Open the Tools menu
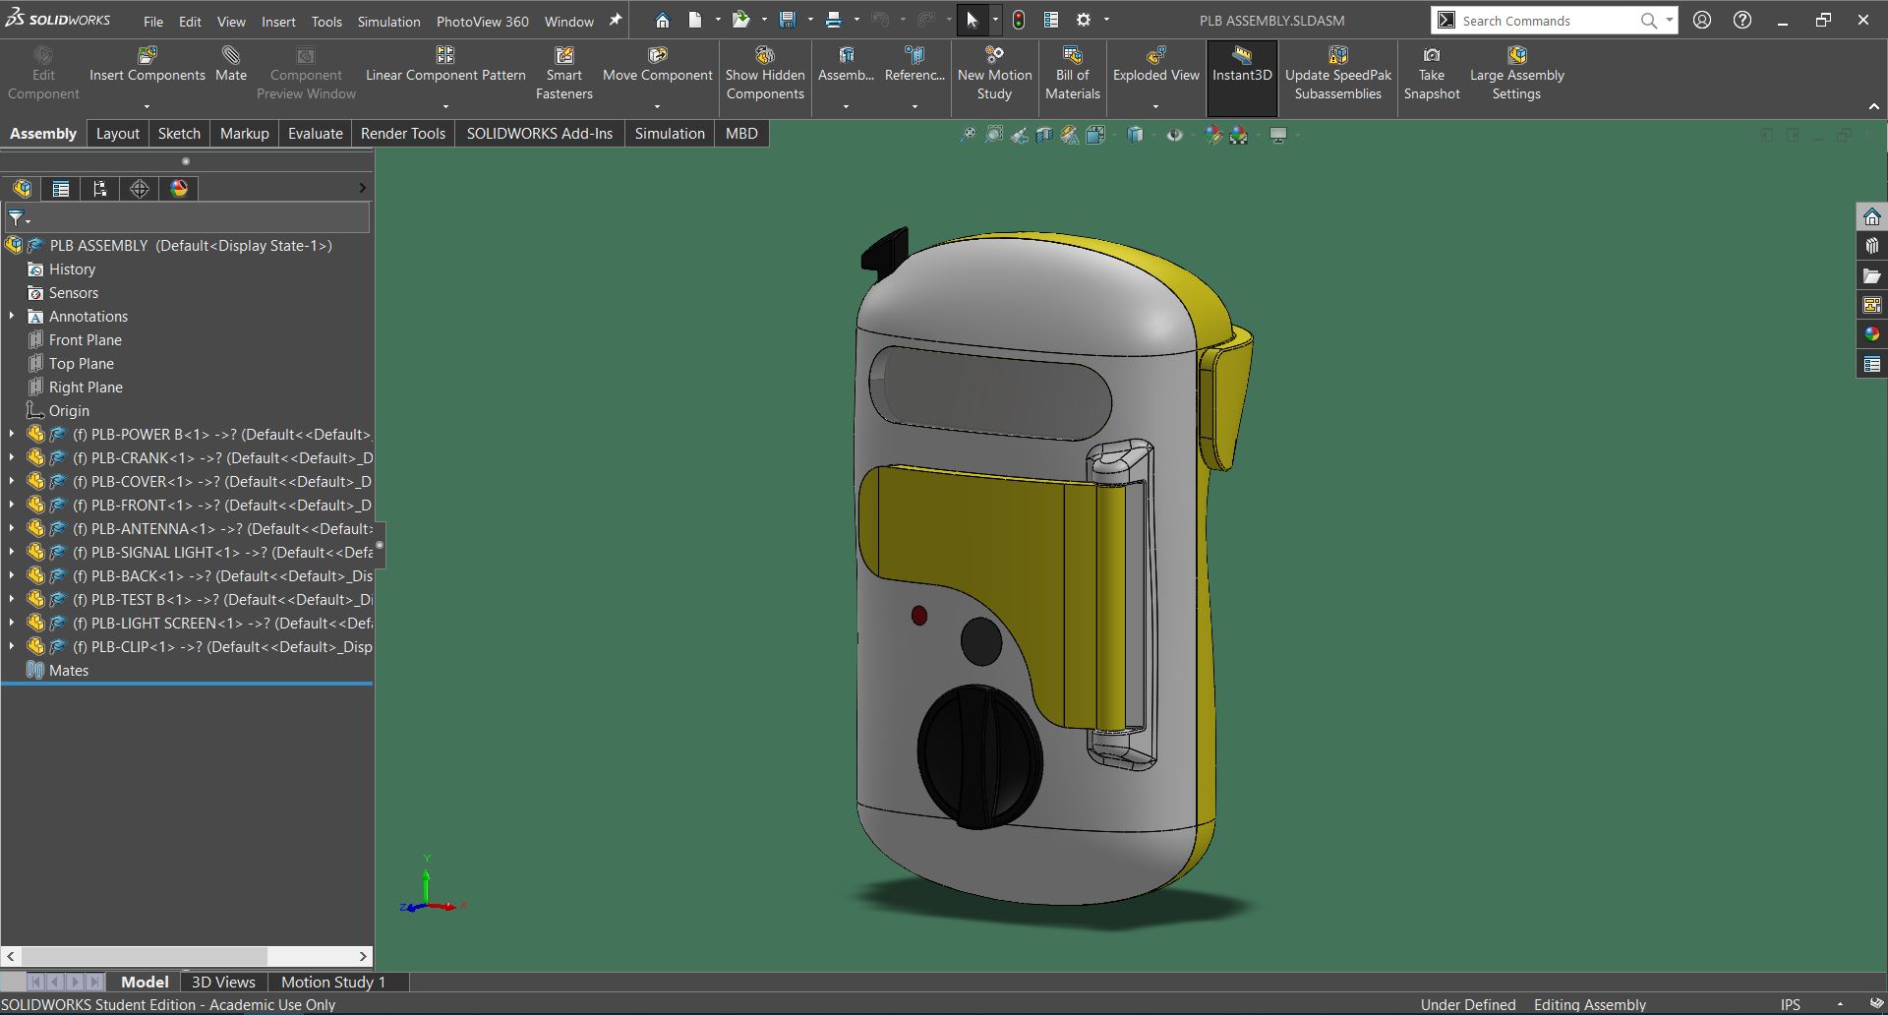 (326, 21)
